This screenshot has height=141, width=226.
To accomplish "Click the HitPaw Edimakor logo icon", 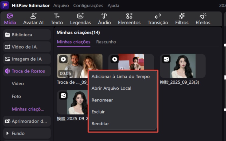I will click(x=5, y=5).
